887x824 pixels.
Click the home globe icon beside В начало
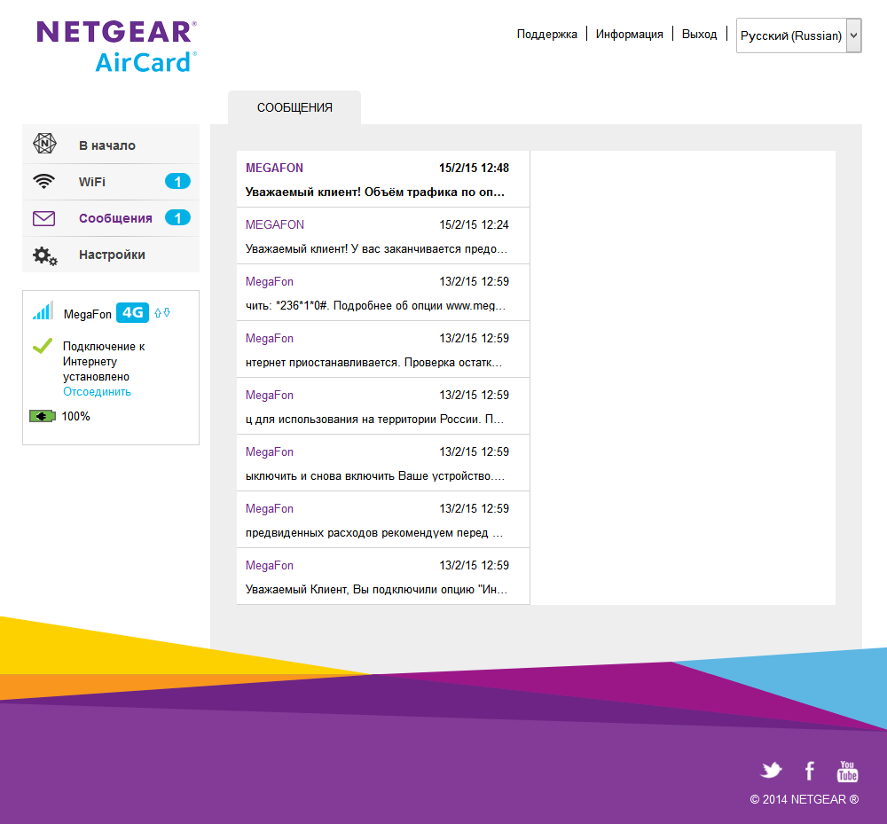coord(44,144)
